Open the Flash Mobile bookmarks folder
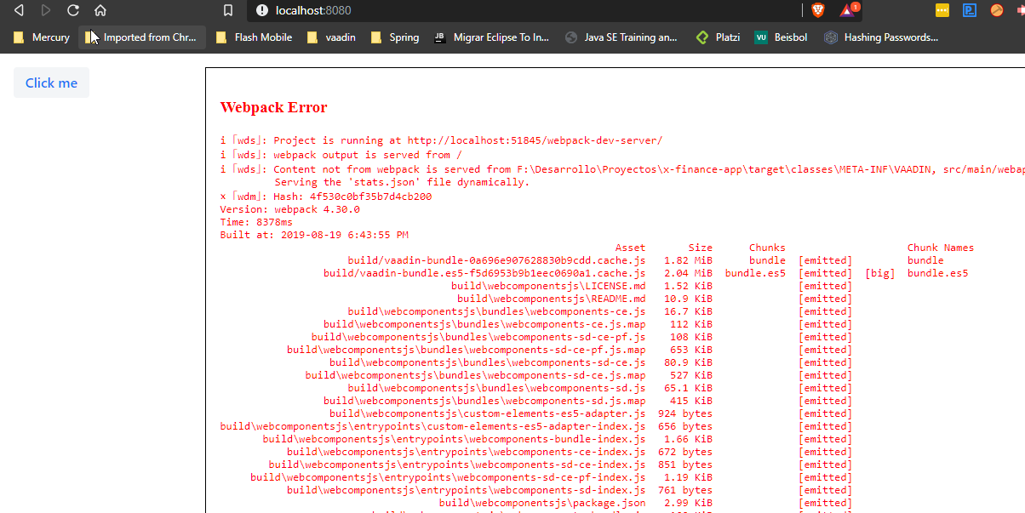The image size is (1025, 513). (254, 37)
